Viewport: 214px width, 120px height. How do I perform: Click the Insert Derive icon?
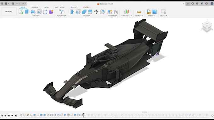tap(149, 12)
